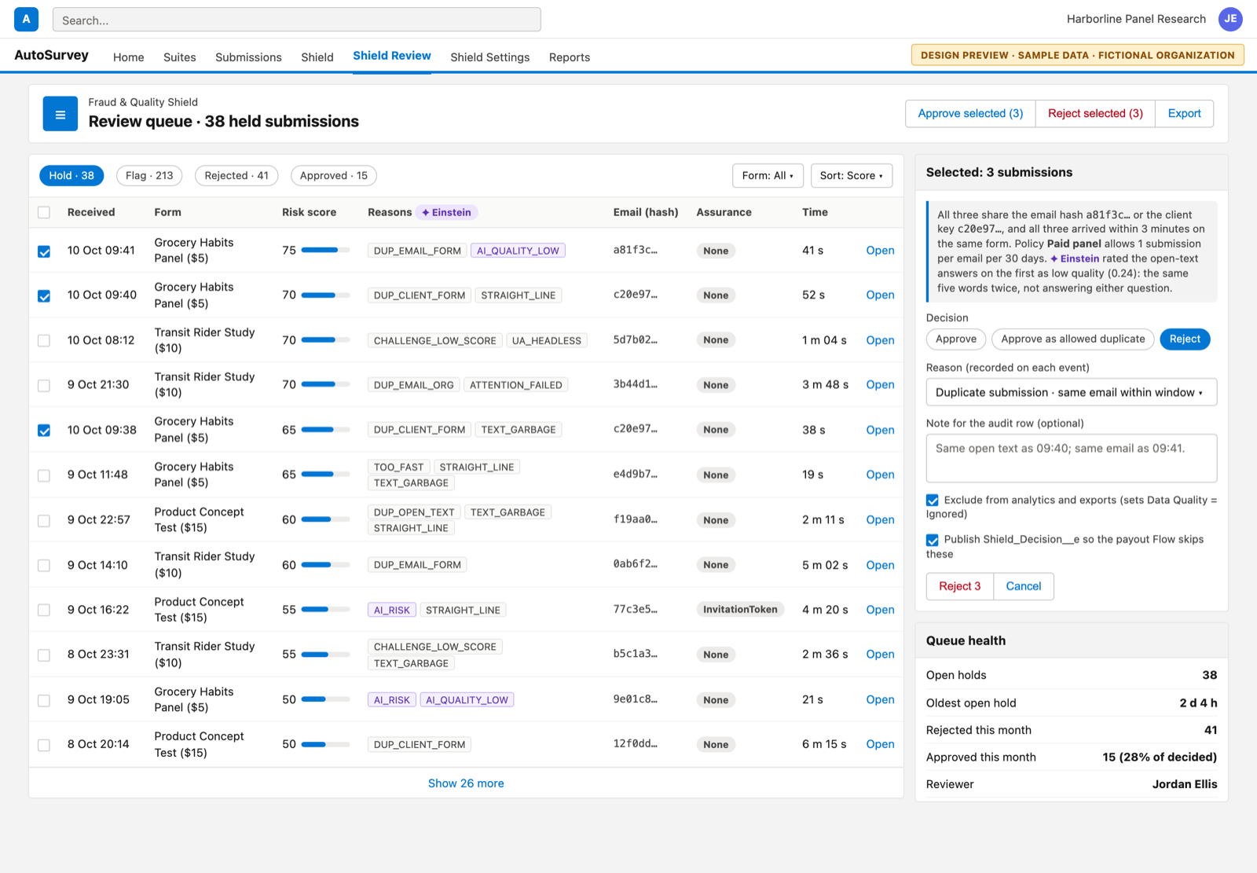
Task: Click the audit row note text area
Action: pyautogui.click(x=1072, y=458)
